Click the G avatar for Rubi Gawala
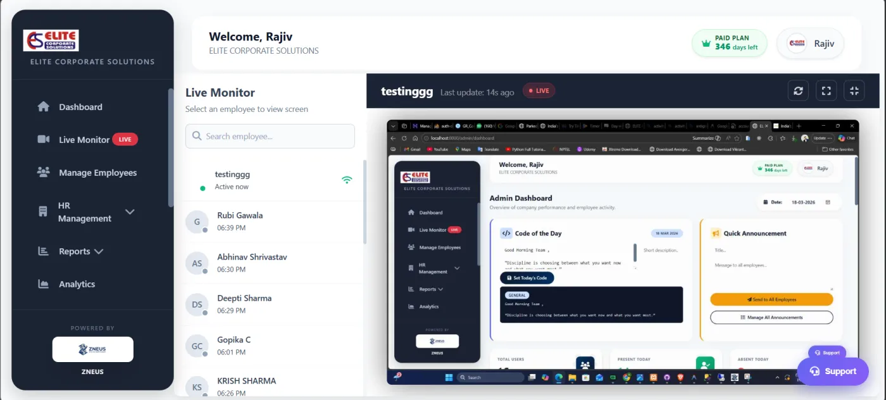The image size is (886, 400). pyautogui.click(x=197, y=222)
